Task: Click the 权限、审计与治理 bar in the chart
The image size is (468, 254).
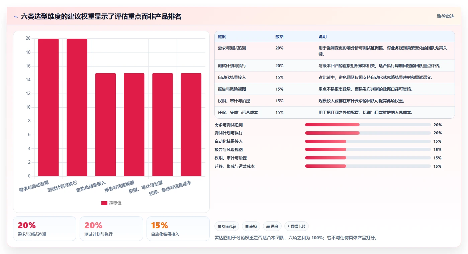Action: point(163,125)
